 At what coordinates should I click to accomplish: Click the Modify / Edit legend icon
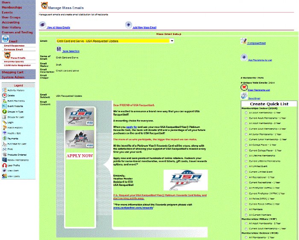[4, 133]
